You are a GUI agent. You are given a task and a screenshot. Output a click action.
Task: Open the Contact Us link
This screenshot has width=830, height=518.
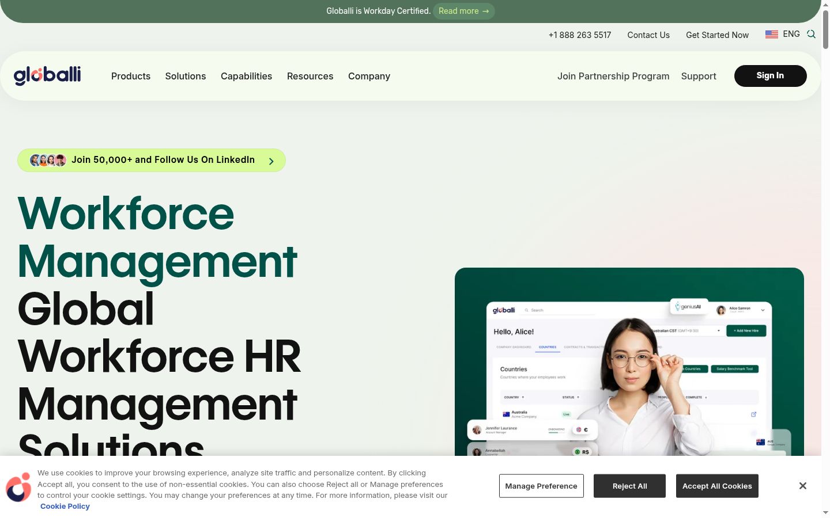(x=648, y=35)
